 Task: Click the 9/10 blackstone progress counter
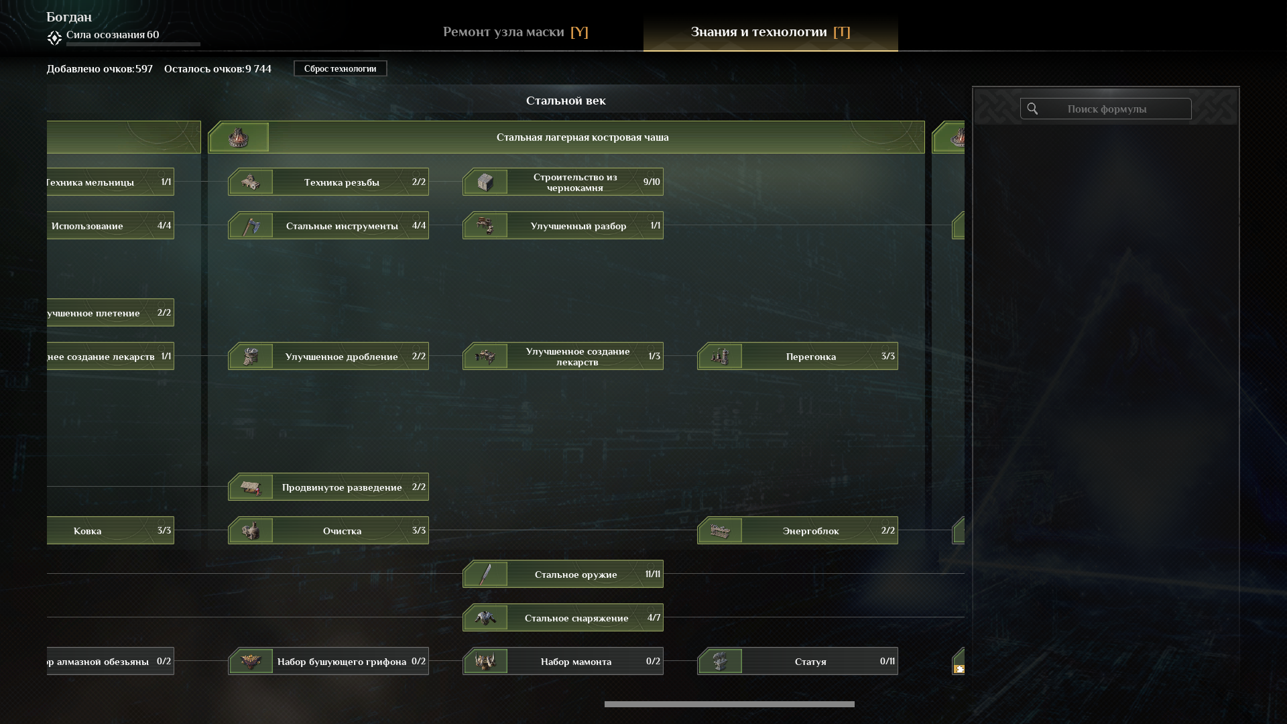pos(652,182)
